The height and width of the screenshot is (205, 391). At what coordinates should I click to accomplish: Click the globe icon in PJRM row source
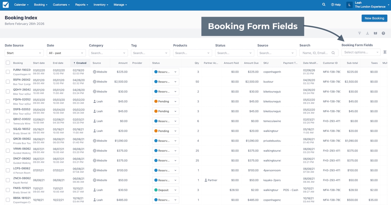95,72
